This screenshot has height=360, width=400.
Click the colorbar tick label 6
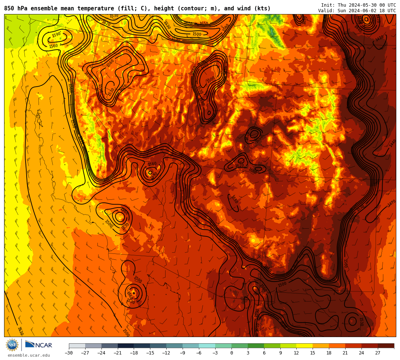point(264,353)
